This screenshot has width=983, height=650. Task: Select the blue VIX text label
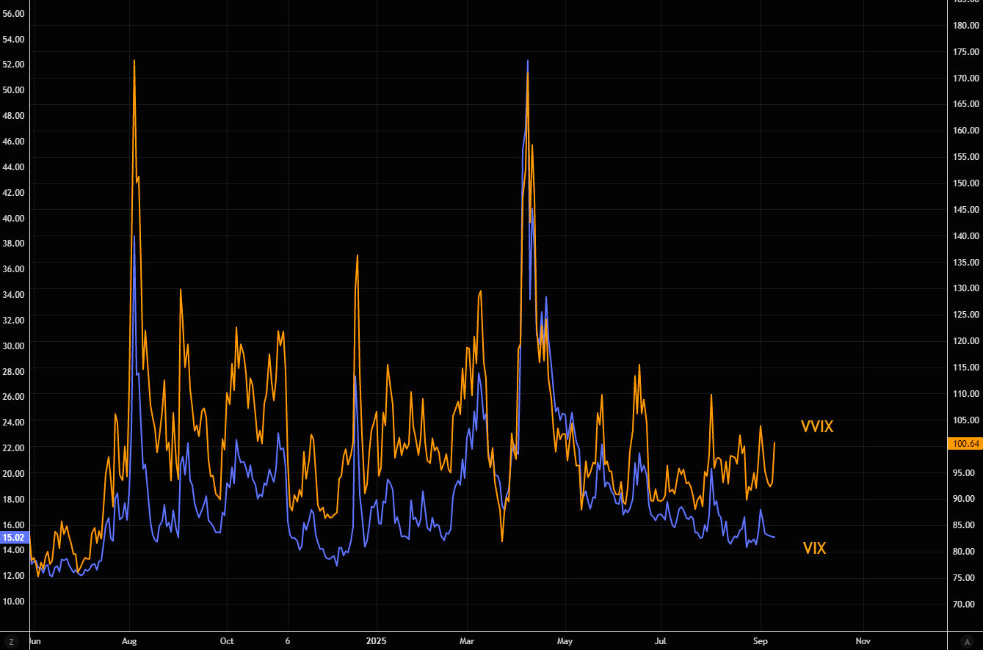pyautogui.click(x=814, y=548)
